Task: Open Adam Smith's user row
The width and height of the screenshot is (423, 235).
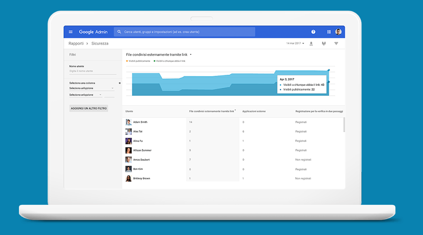Action: tap(140, 122)
